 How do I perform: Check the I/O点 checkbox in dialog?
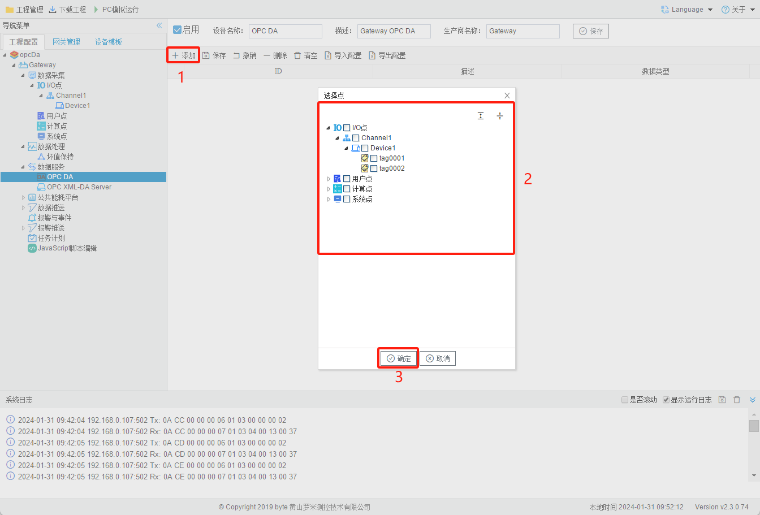[347, 128]
